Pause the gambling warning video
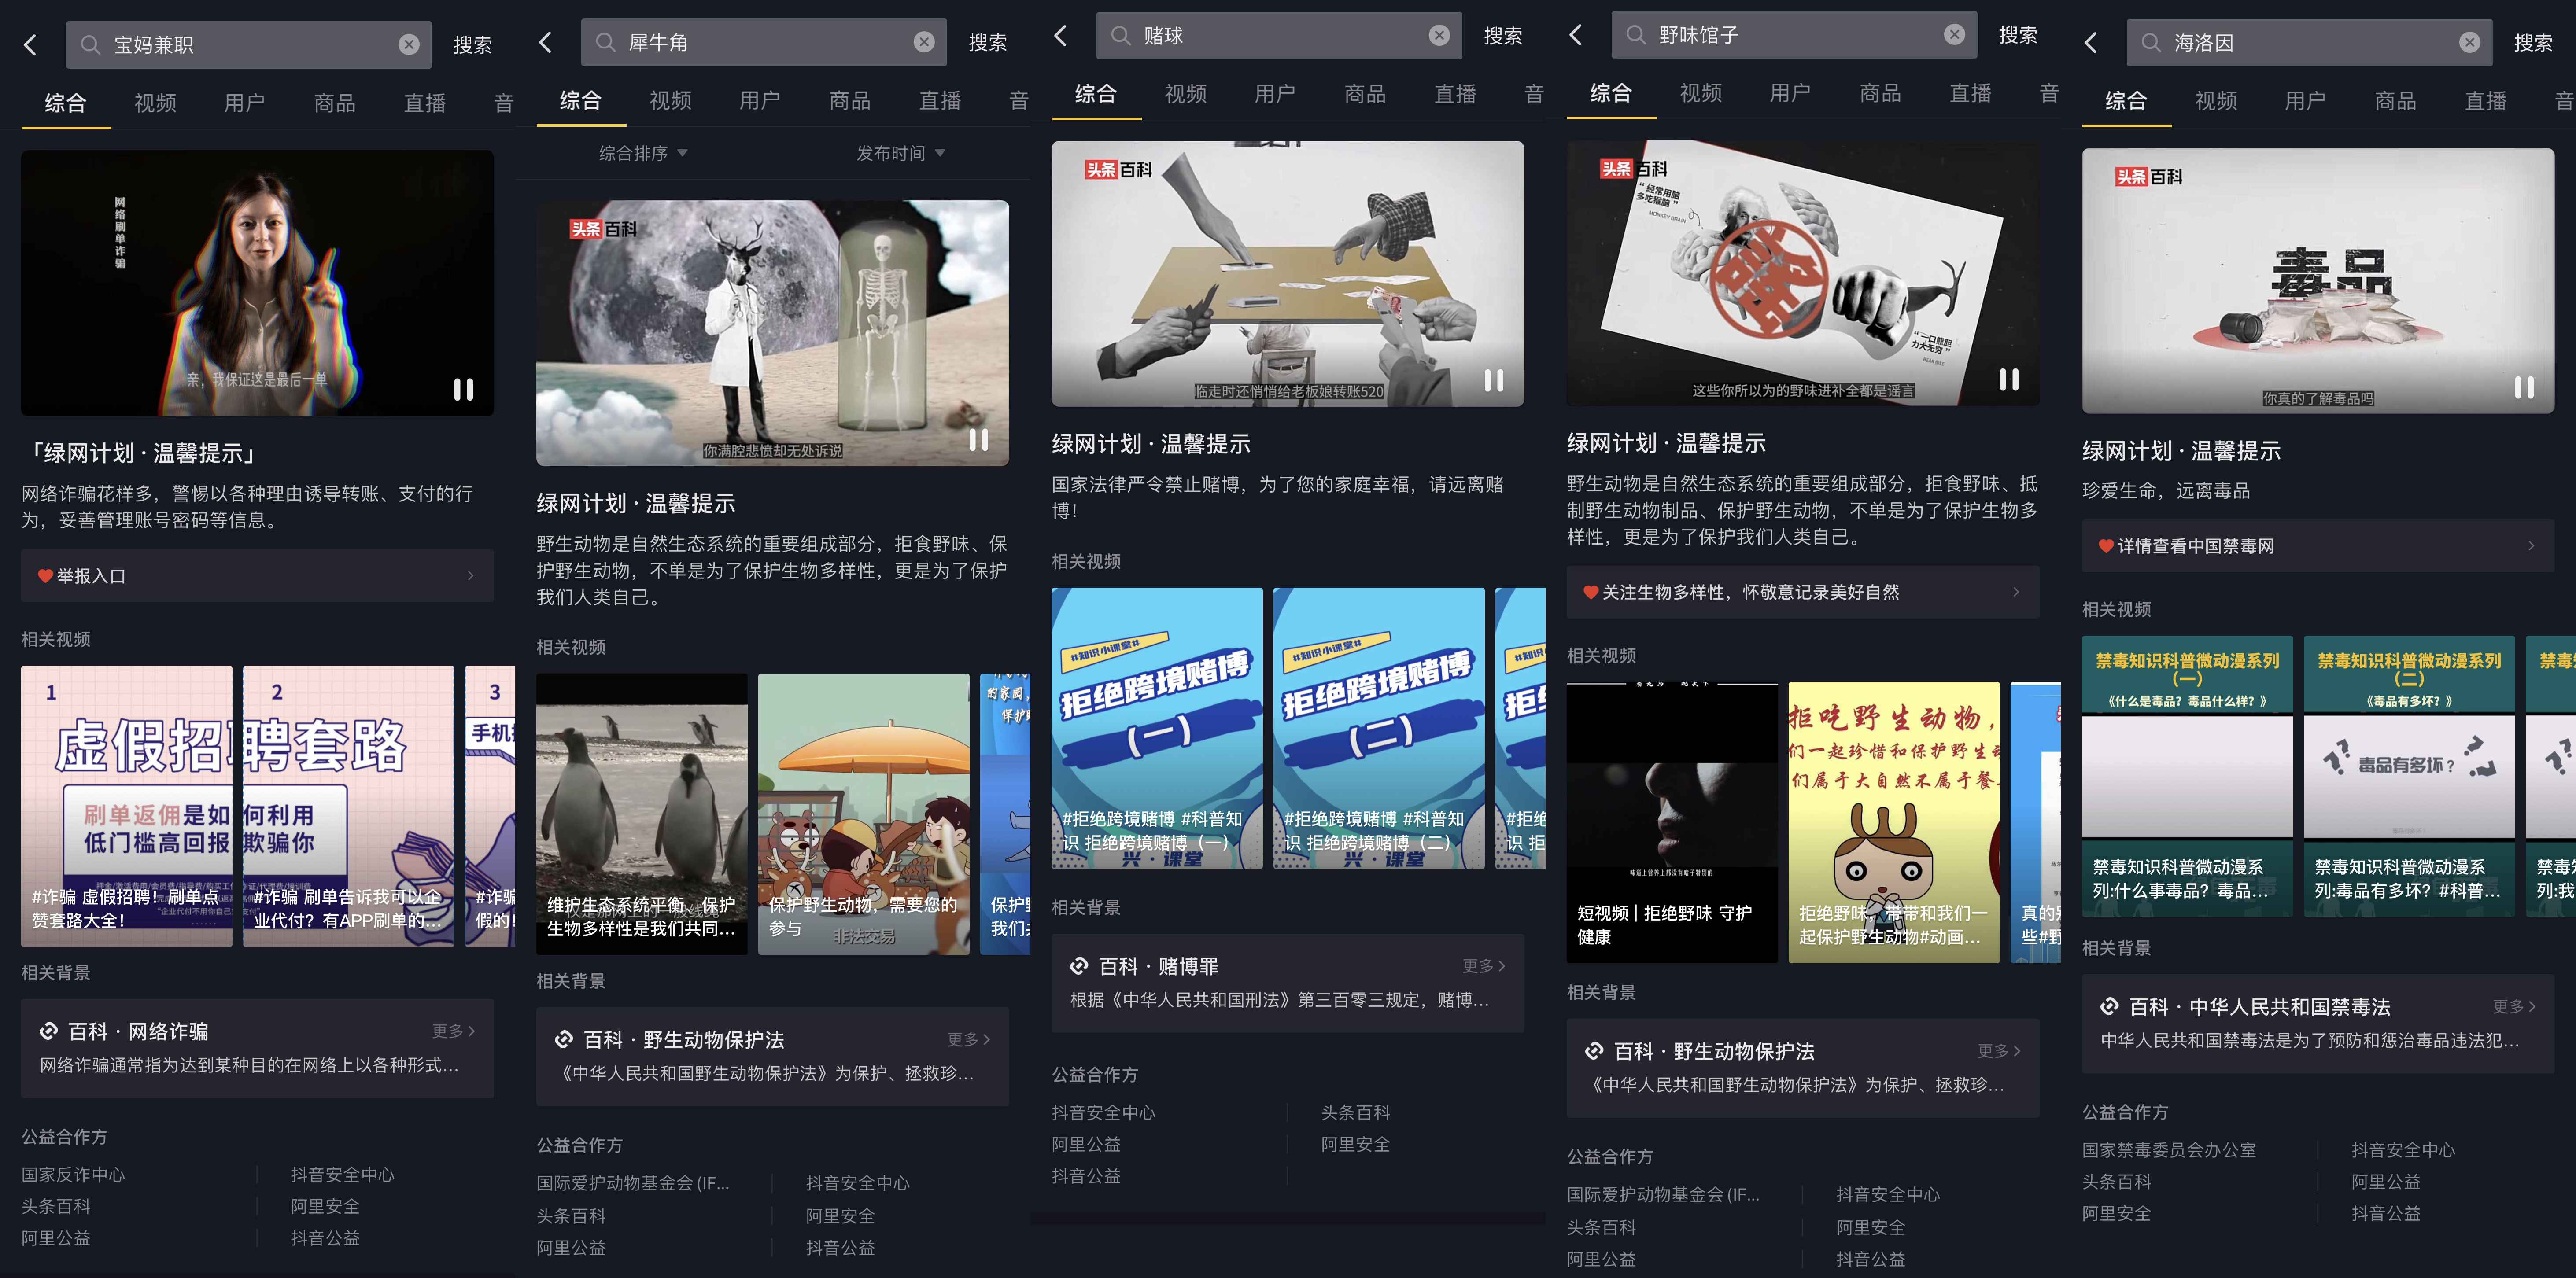 1493,380
